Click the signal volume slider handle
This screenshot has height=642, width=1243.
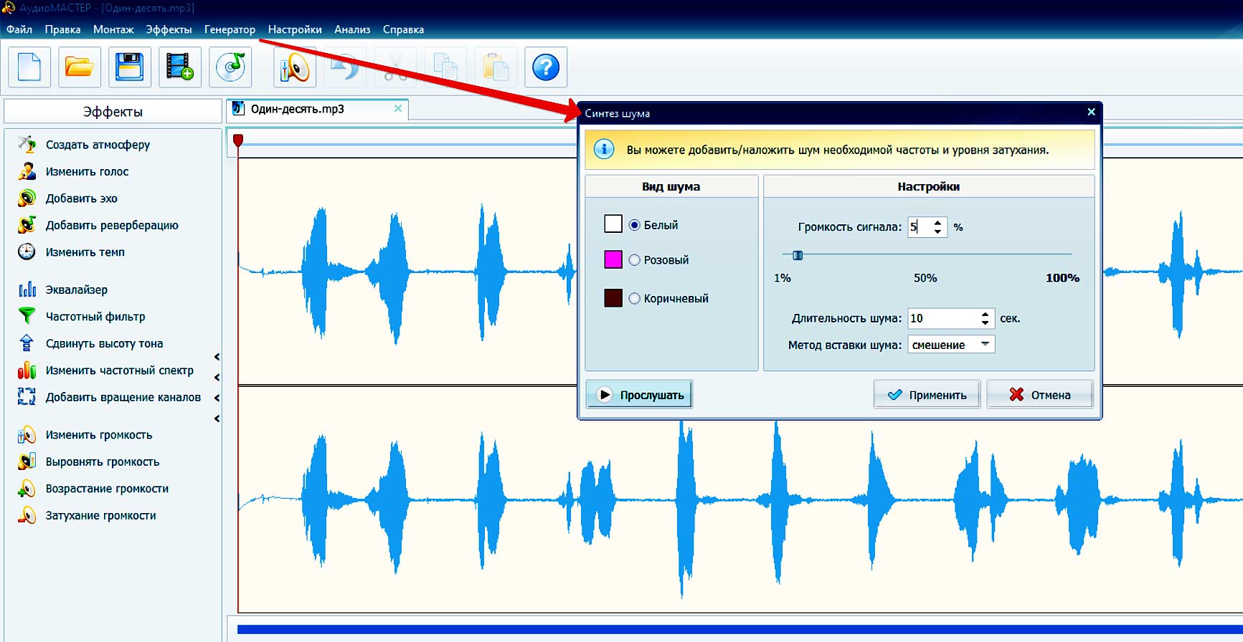coord(798,255)
